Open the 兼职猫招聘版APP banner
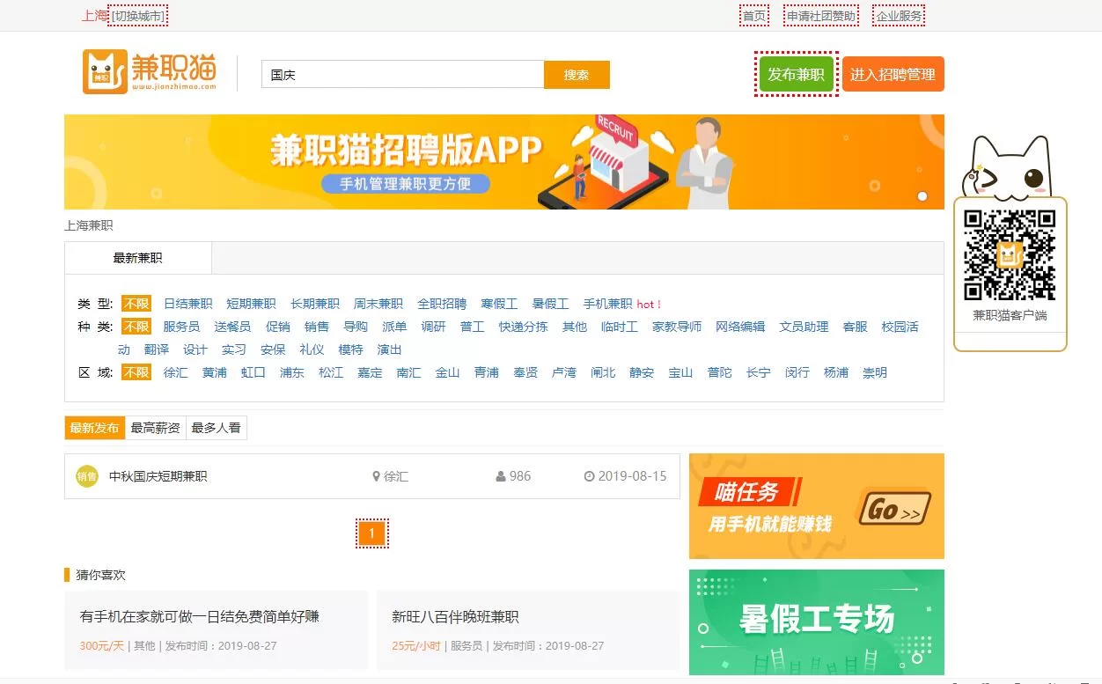 coord(503,162)
